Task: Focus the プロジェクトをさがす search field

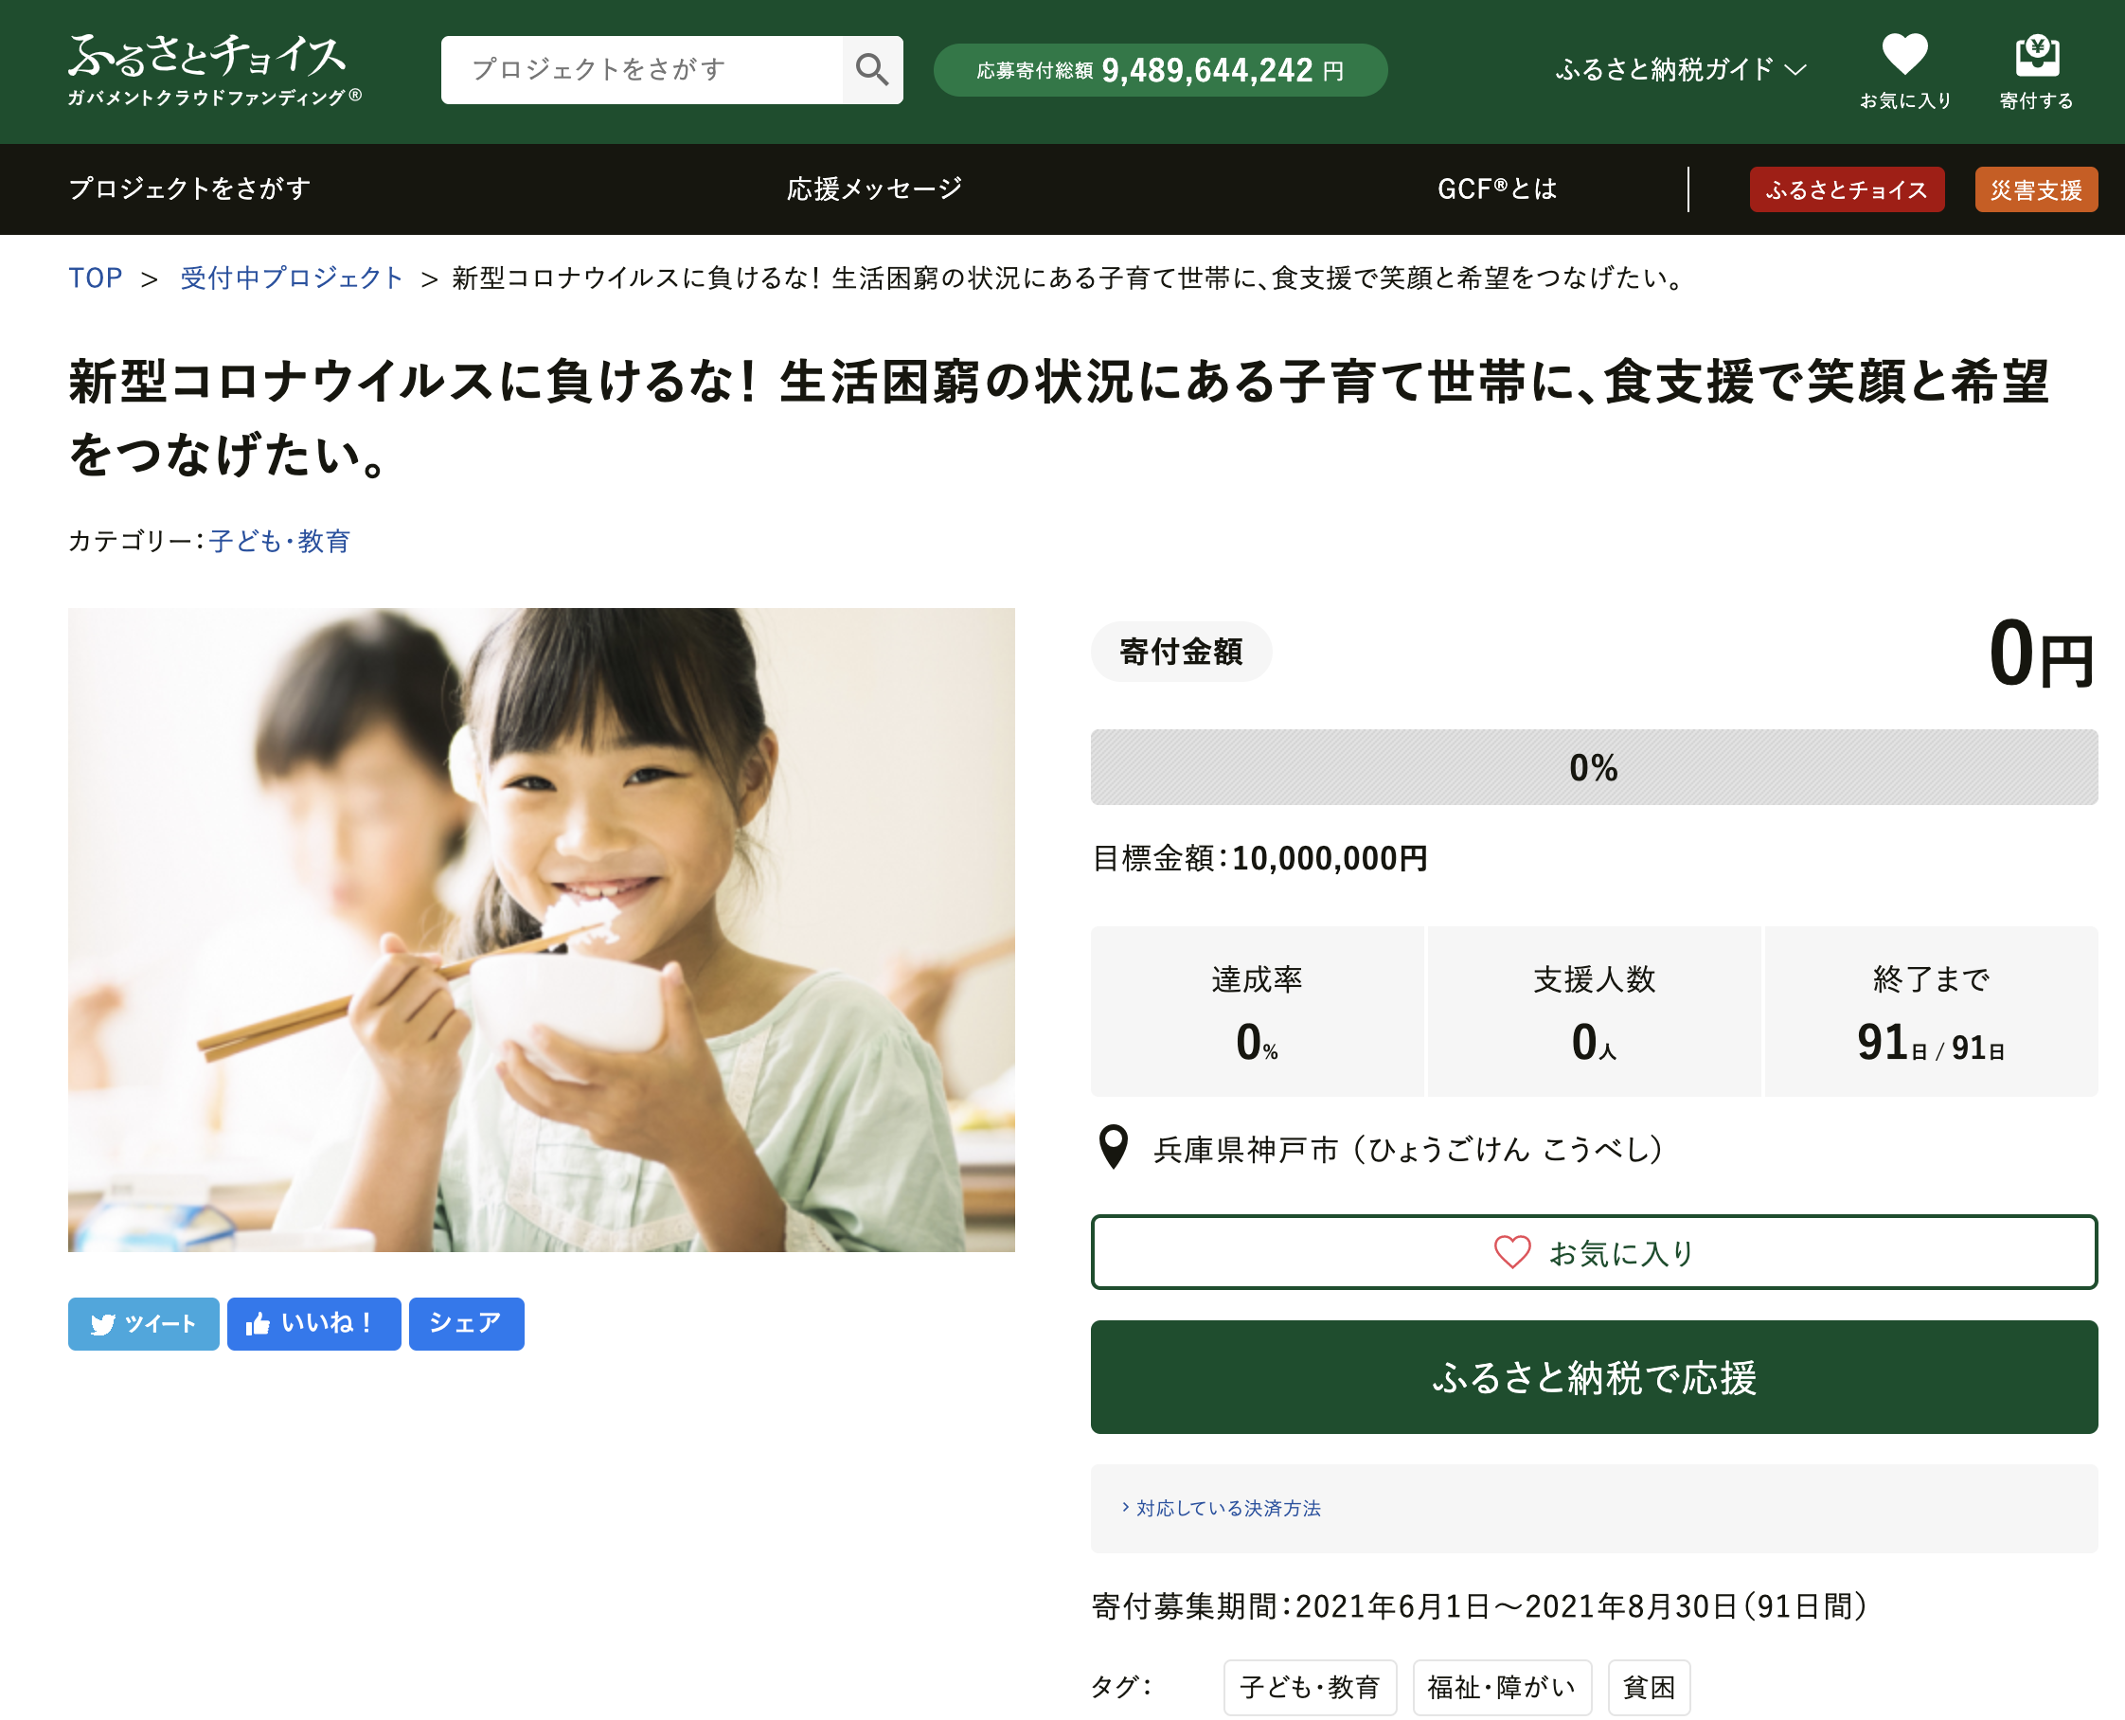Action: [642, 69]
